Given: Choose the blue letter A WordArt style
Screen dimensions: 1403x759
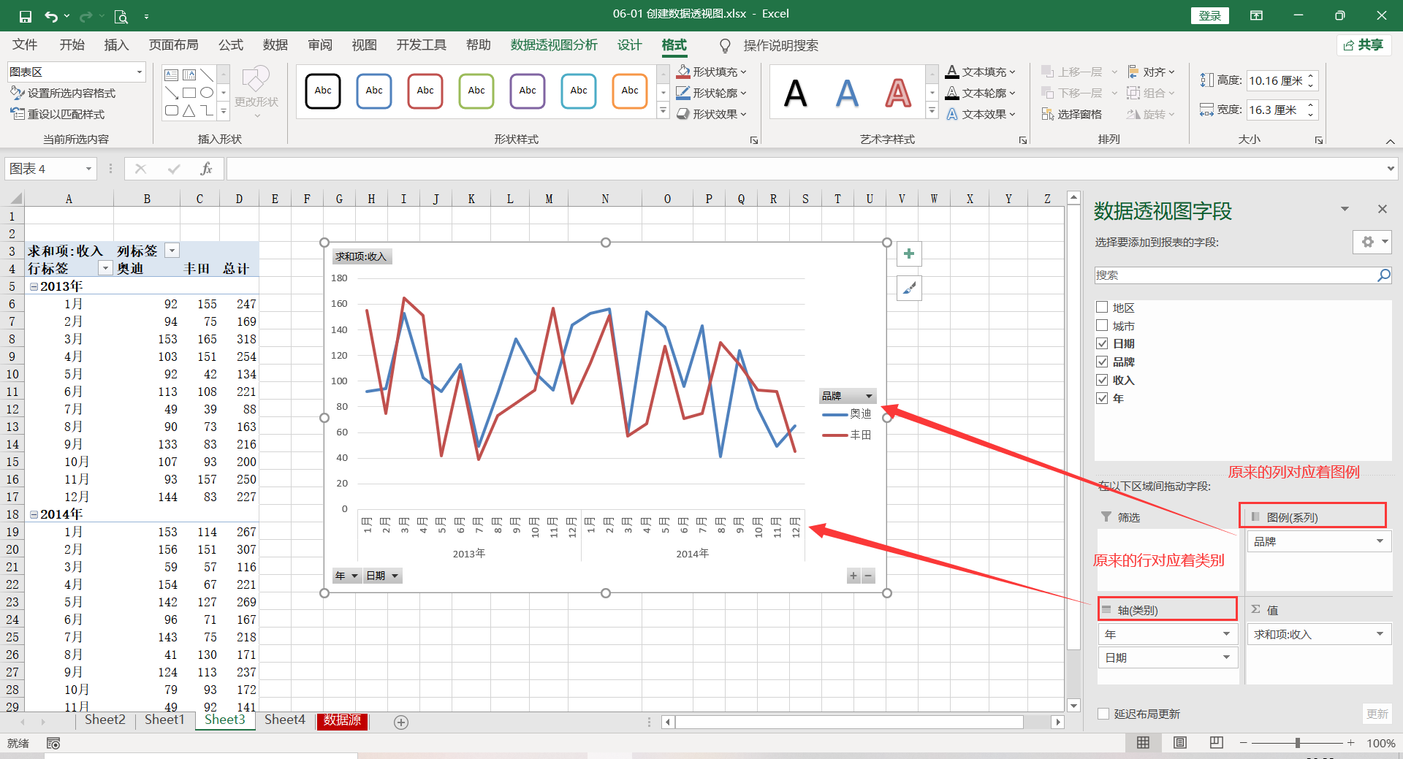Looking at the screenshot, I should [847, 94].
